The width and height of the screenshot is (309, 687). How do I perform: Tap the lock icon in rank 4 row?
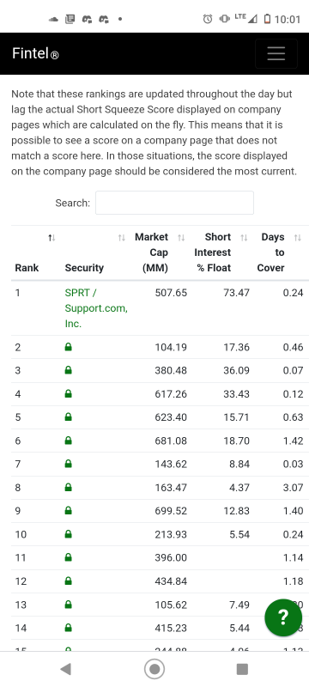tap(69, 394)
